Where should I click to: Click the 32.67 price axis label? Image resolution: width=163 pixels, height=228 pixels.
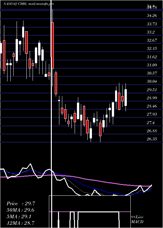pos(152,40)
